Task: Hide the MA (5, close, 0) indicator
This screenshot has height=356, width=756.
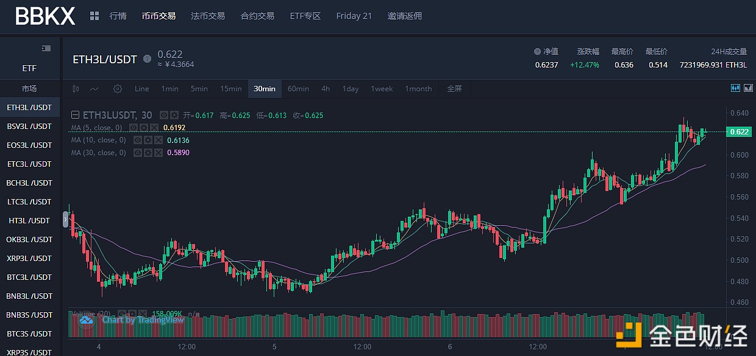Action: (134, 128)
